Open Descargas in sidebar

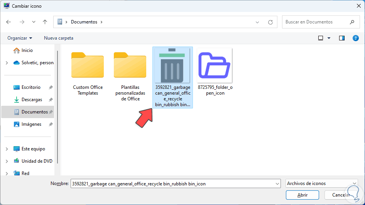(28, 100)
